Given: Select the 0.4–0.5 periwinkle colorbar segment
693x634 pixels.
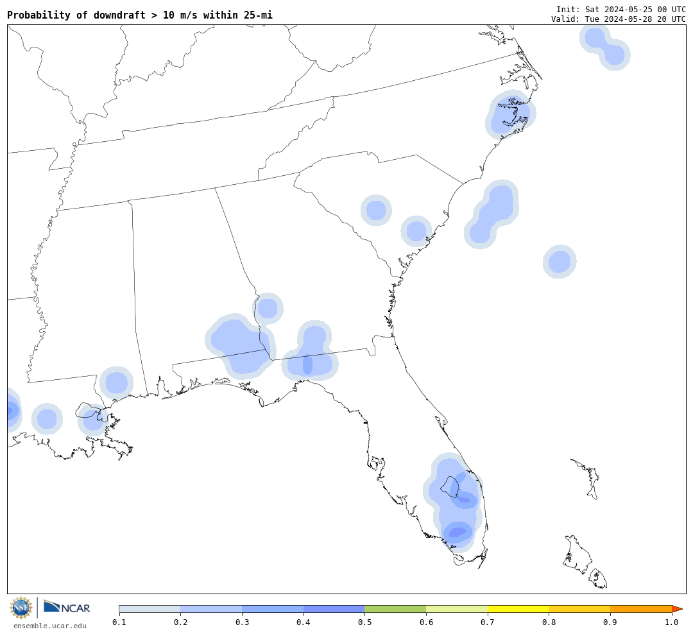Looking at the screenshot, I should (x=334, y=609).
